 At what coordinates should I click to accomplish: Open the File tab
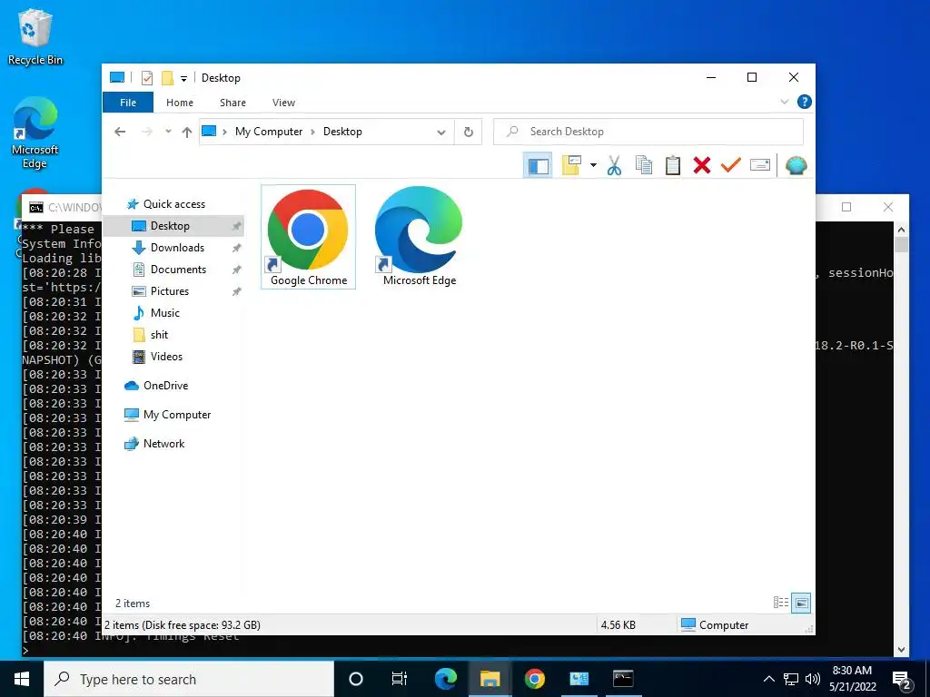128,103
